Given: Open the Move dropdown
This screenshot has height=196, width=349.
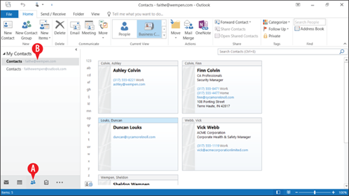Looking at the screenshot, I should (175, 30).
